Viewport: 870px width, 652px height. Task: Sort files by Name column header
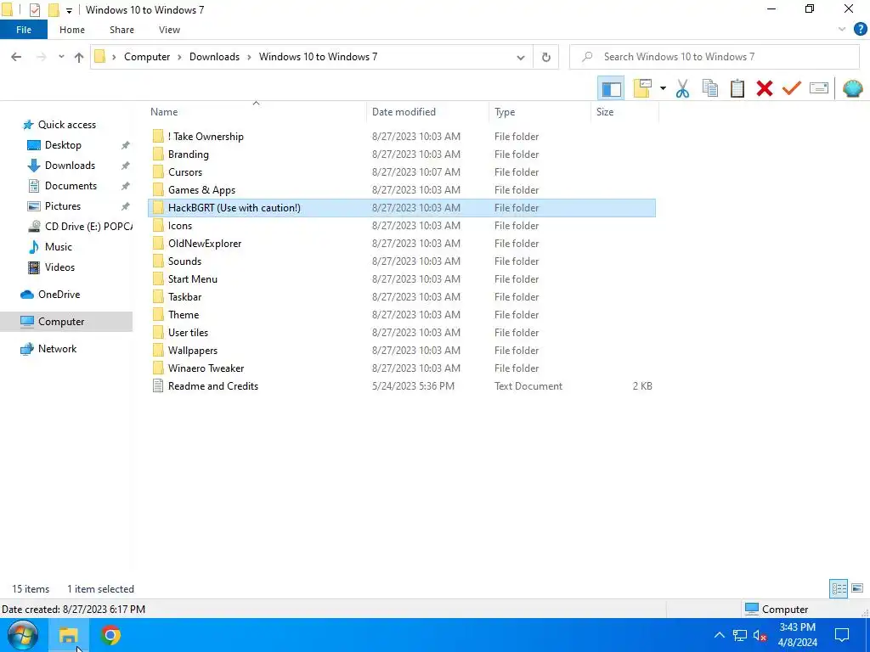point(164,112)
